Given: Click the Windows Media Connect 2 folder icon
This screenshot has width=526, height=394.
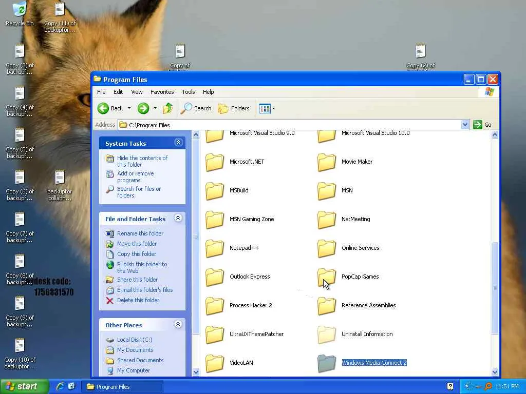Looking at the screenshot, I should coord(326,364).
